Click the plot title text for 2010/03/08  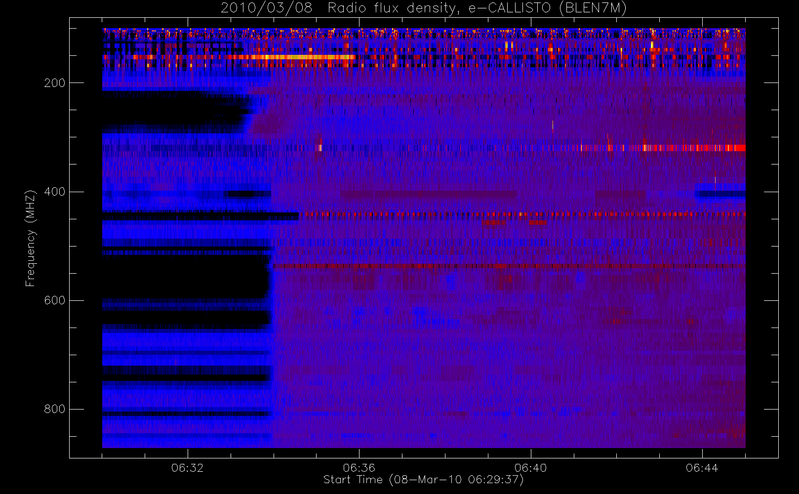coord(423,8)
